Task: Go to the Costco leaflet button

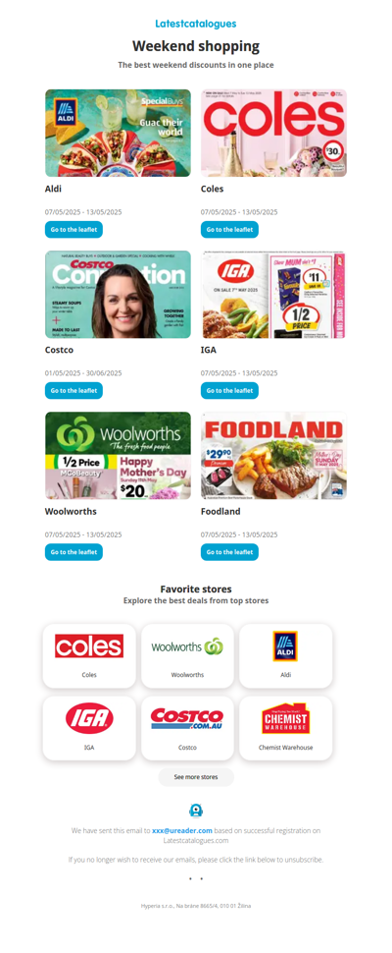Action: pyautogui.click(x=73, y=391)
